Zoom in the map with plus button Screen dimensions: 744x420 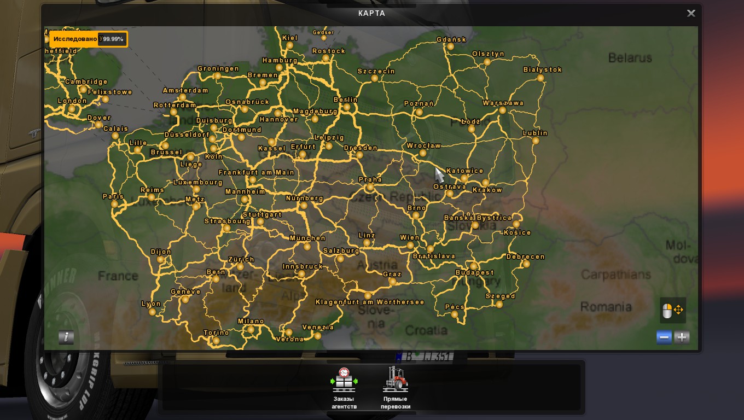point(682,337)
